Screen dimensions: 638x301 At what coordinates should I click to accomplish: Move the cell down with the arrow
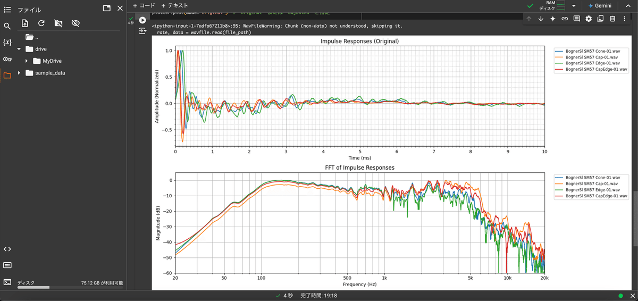(541, 19)
